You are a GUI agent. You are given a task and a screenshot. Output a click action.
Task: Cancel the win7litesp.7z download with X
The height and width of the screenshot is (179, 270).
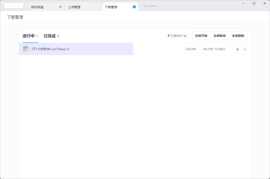(245, 49)
